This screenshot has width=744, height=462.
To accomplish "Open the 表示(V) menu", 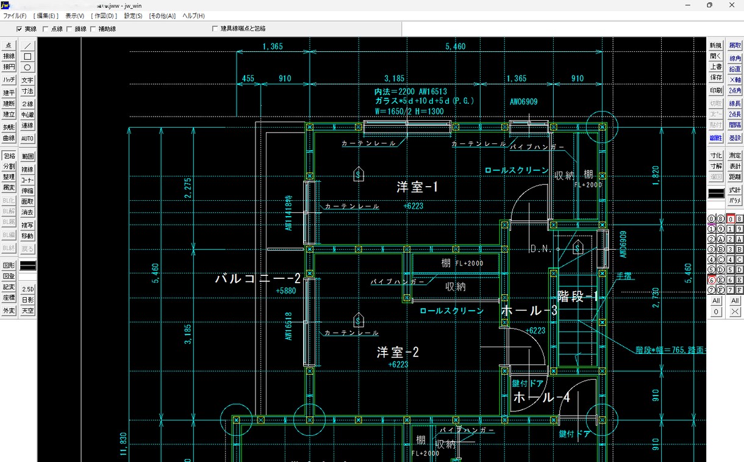I will [75, 15].
